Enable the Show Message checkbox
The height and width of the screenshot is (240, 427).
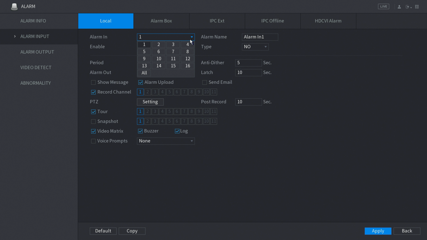(94, 82)
